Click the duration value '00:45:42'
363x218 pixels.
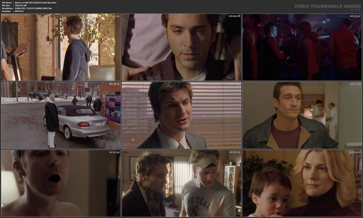19,11
